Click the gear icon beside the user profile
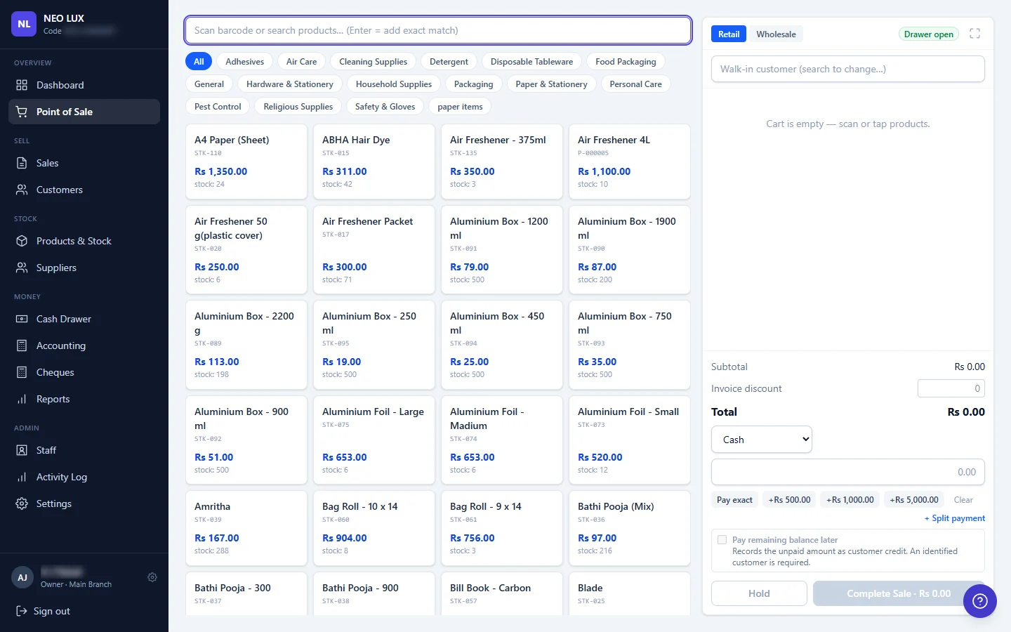The image size is (1011, 632). click(152, 577)
